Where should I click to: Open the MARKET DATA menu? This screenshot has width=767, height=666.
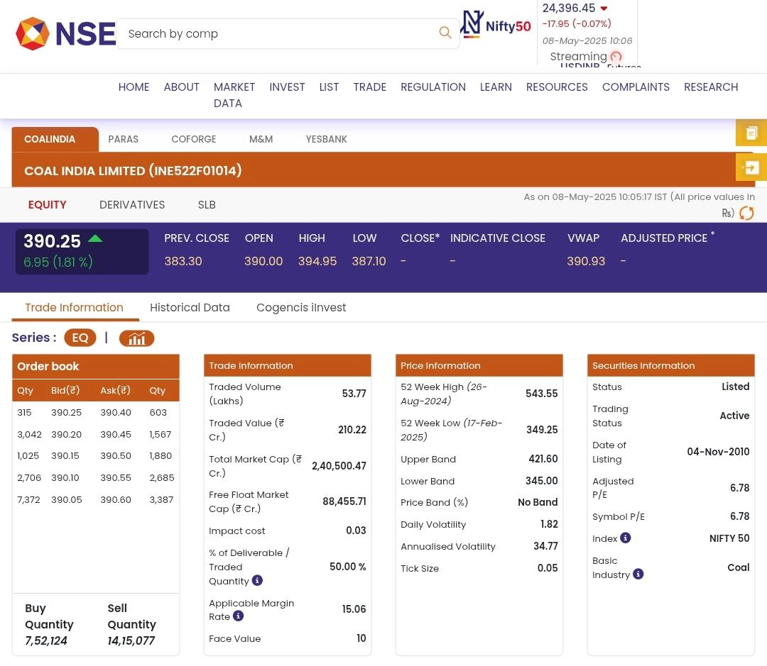tap(234, 95)
